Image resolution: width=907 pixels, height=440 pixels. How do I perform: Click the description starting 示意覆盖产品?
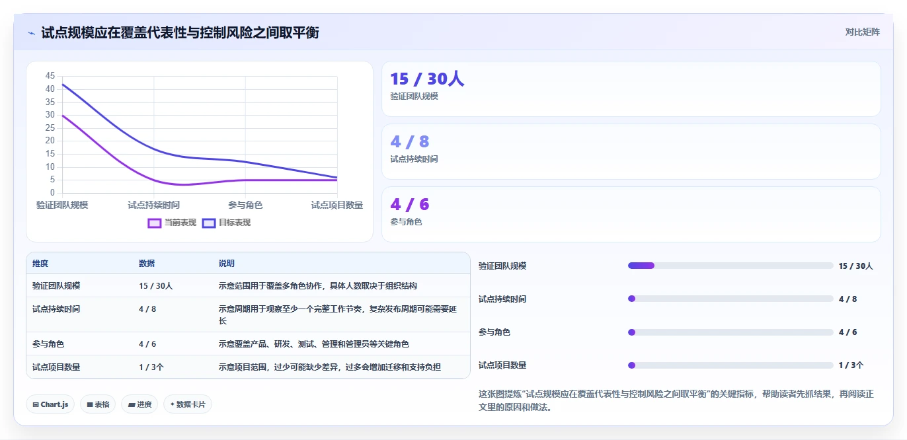click(x=314, y=344)
